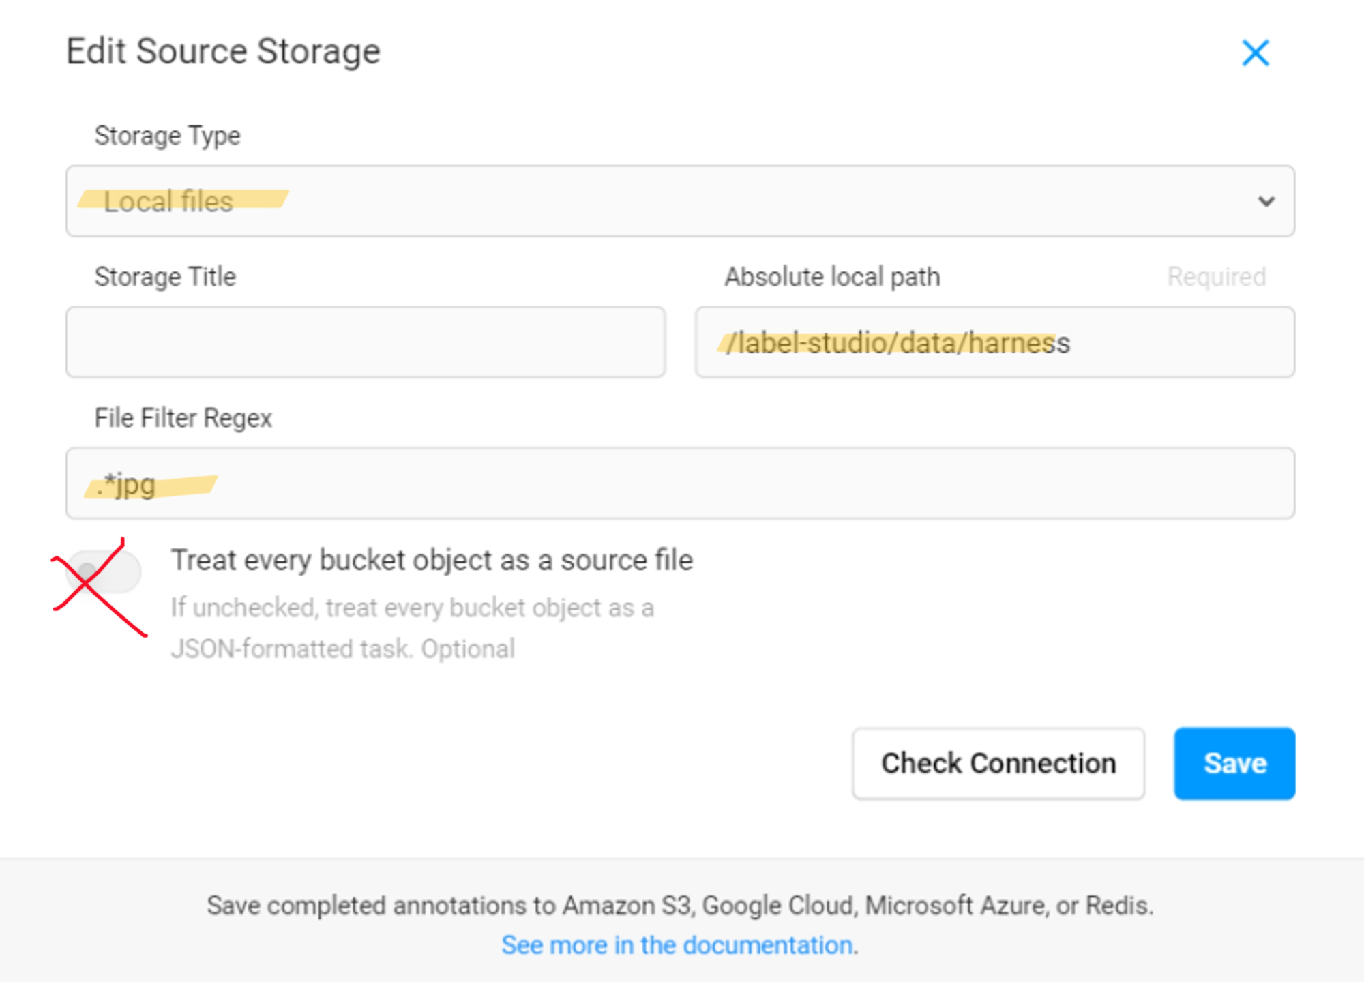
Task: Focus the Storage Title input field
Action: coord(366,342)
